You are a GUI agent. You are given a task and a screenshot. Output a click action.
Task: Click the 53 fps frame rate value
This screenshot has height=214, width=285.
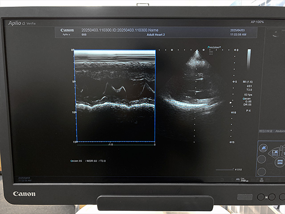pyautogui.click(x=248, y=95)
